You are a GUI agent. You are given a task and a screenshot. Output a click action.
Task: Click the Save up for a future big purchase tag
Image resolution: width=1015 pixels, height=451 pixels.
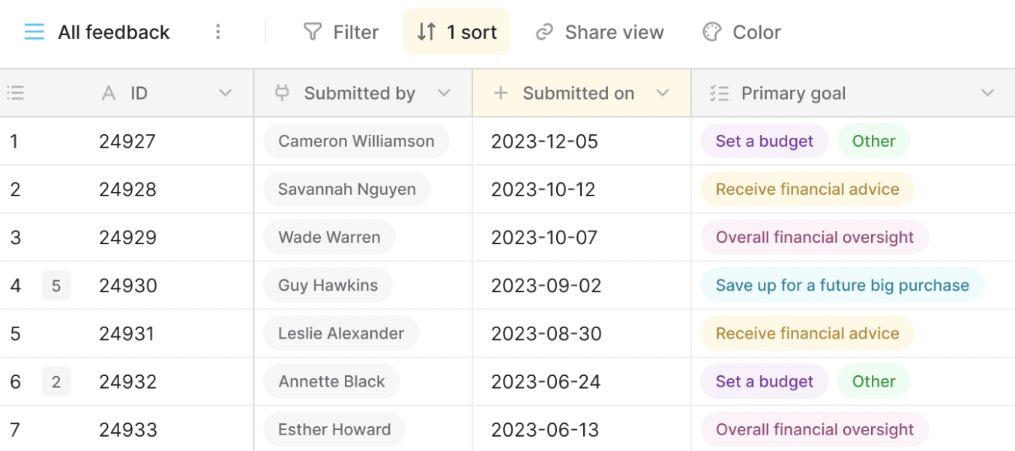click(843, 285)
